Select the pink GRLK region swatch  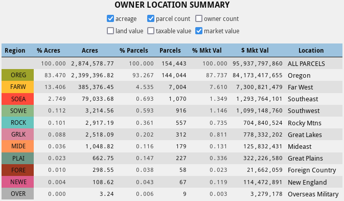18,135
